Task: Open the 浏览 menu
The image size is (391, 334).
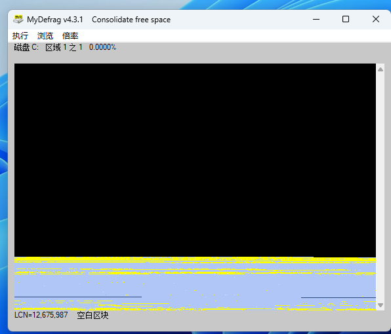Action: click(x=45, y=36)
